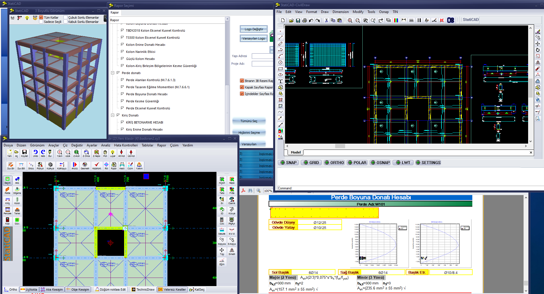Uncheck Perde Kesme Güvenliği report item
The image size is (544, 294).
(122, 101)
